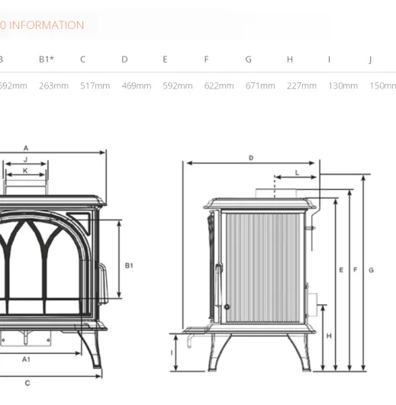
Task: Select the 517mm value cell
Action: (x=95, y=85)
